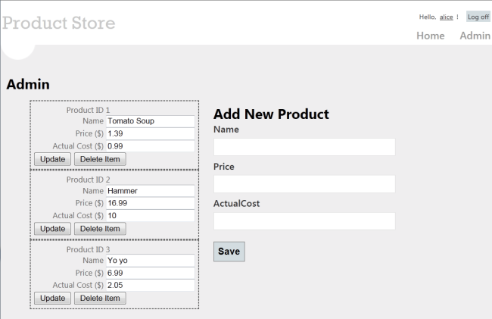Click the Home navigation menu item
The width and height of the screenshot is (492, 319).
point(430,36)
